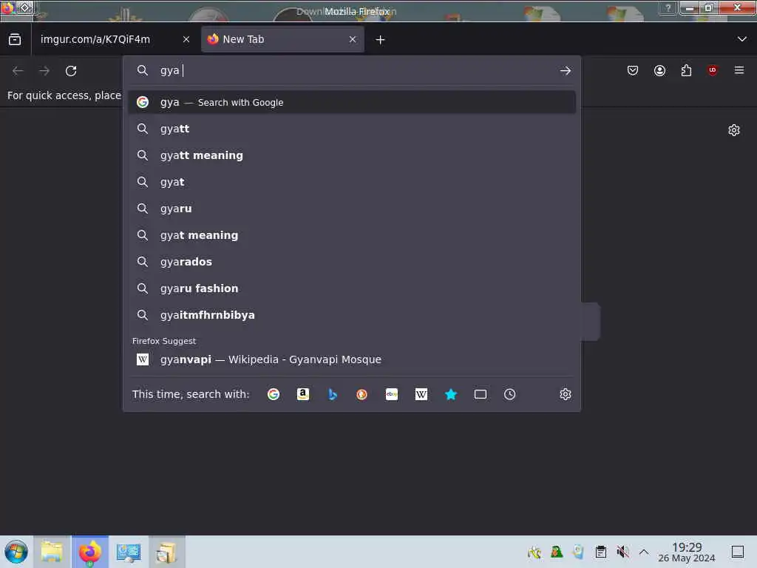Open the file manager taskbar icon

(x=52, y=552)
